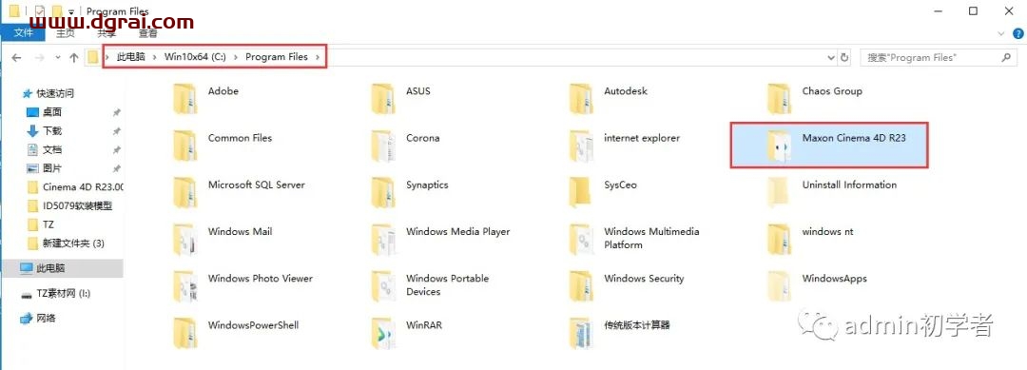1027x370 pixels.
Task: Refresh the Program Files folder view
Action: (x=845, y=58)
